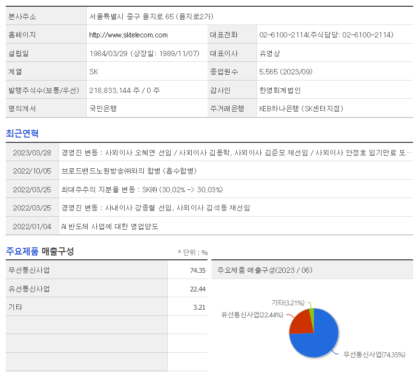Select the 기타 row label in table

(15, 307)
